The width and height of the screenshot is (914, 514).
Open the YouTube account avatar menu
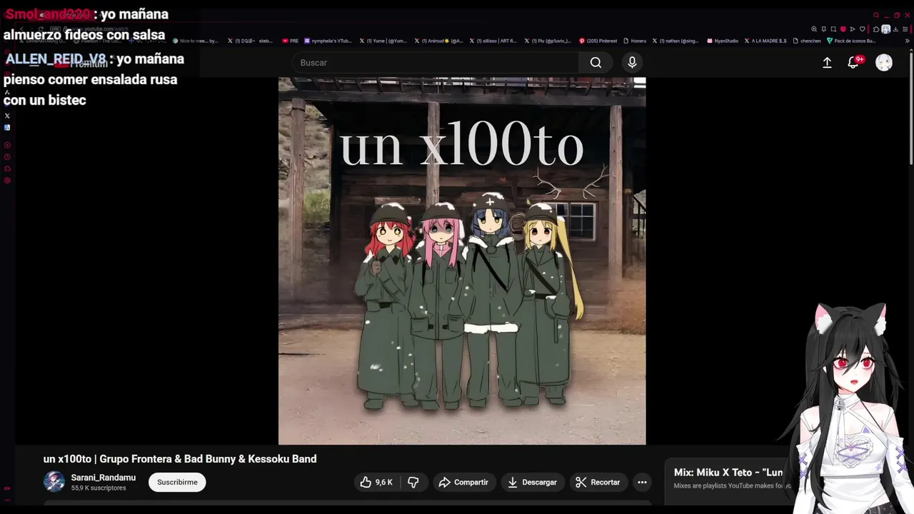884,63
